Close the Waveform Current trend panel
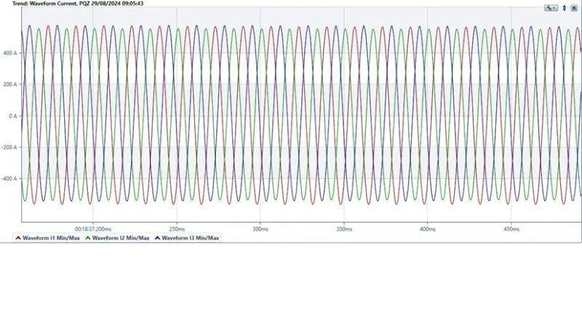The width and height of the screenshot is (582, 332). click(x=574, y=7)
